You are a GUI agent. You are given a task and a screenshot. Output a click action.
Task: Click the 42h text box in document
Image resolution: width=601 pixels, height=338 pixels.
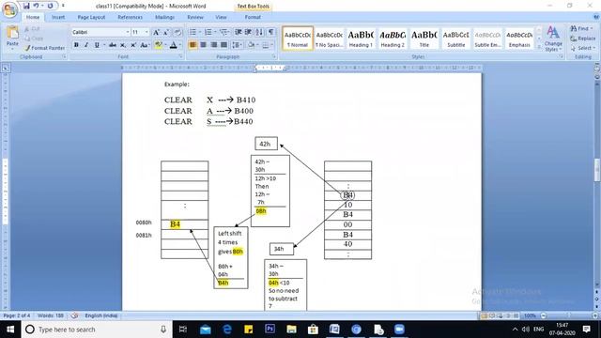click(x=266, y=144)
